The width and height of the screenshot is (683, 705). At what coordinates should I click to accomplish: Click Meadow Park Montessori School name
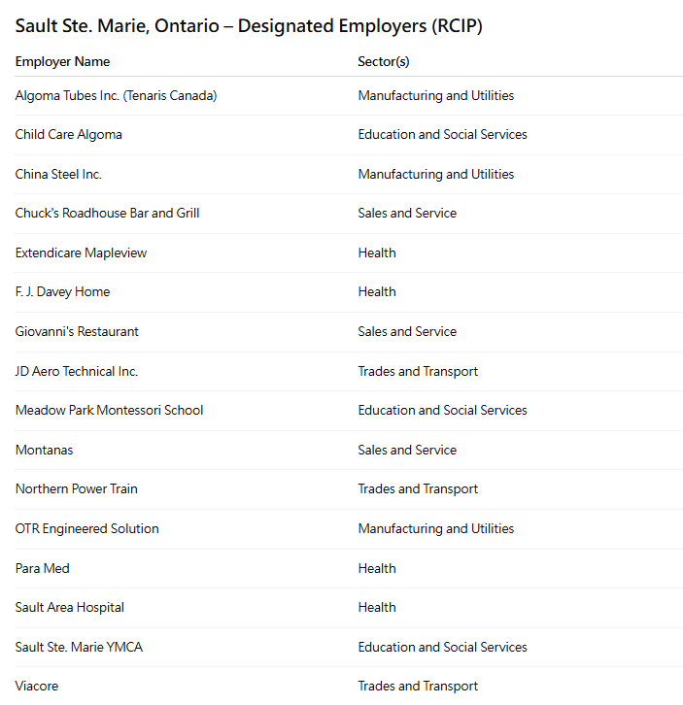tap(109, 411)
